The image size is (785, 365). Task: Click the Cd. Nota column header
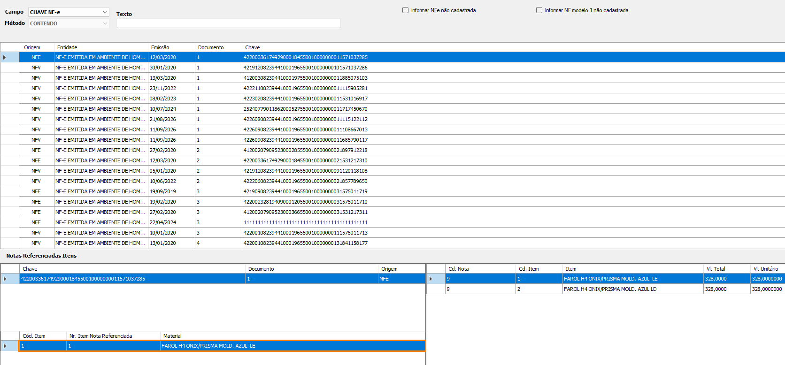(480, 269)
